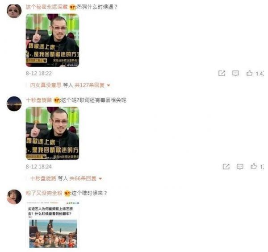
Task: Expand the 共66条回复 replies arrow
Action: (100, 178)
